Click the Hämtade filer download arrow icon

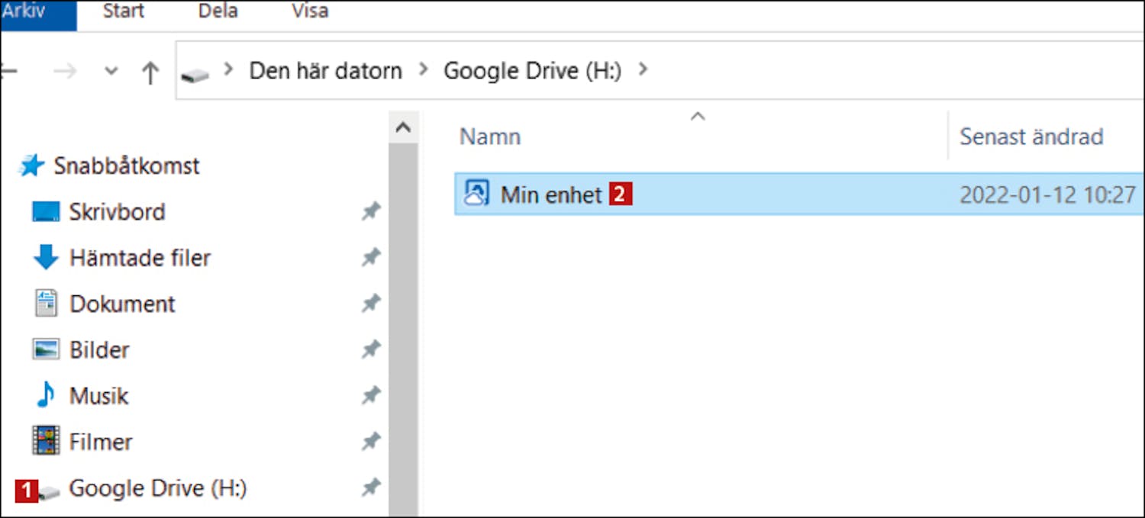pos(46,258)
